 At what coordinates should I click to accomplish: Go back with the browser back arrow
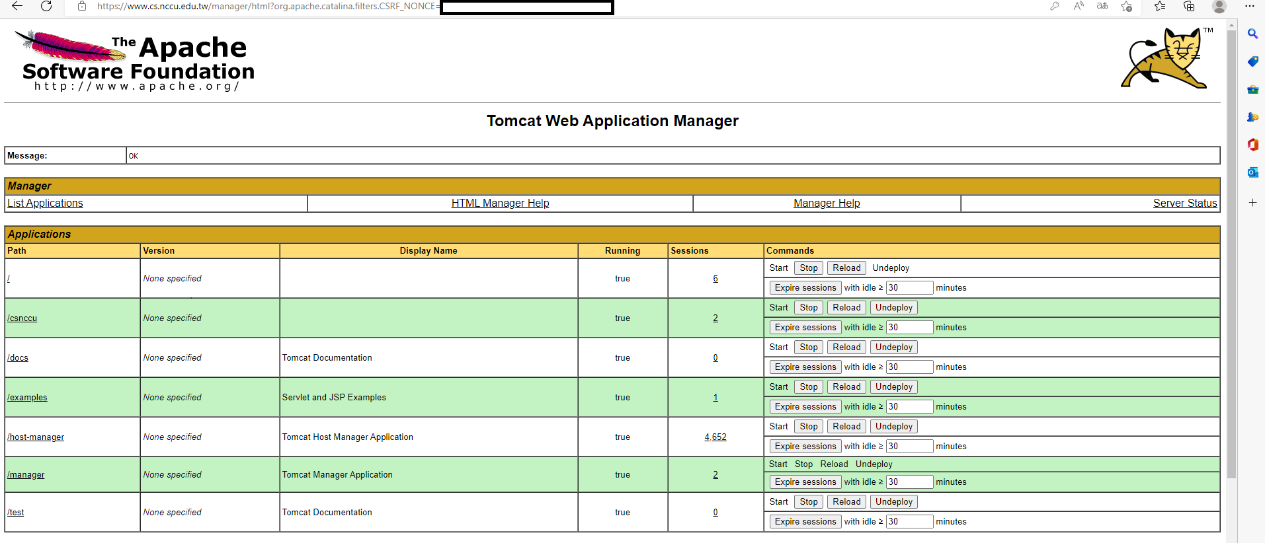pyautogui.click(x=17, y=6)
